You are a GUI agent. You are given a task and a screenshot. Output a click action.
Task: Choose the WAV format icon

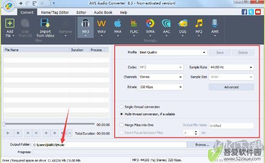tap(101, 24)
